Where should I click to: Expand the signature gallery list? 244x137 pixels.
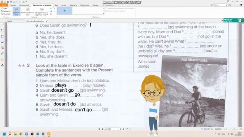coord(103,14)
